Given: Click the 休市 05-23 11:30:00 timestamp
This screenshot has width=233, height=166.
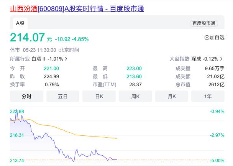Looking at the screenshot, I should [x=44, y=50].
